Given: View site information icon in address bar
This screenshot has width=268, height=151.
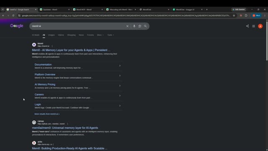Looking at the screenshot, I should [x=19, y=16].
